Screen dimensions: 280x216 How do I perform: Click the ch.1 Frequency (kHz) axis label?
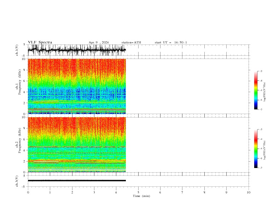pyautogui.click(x=18, y=82)
